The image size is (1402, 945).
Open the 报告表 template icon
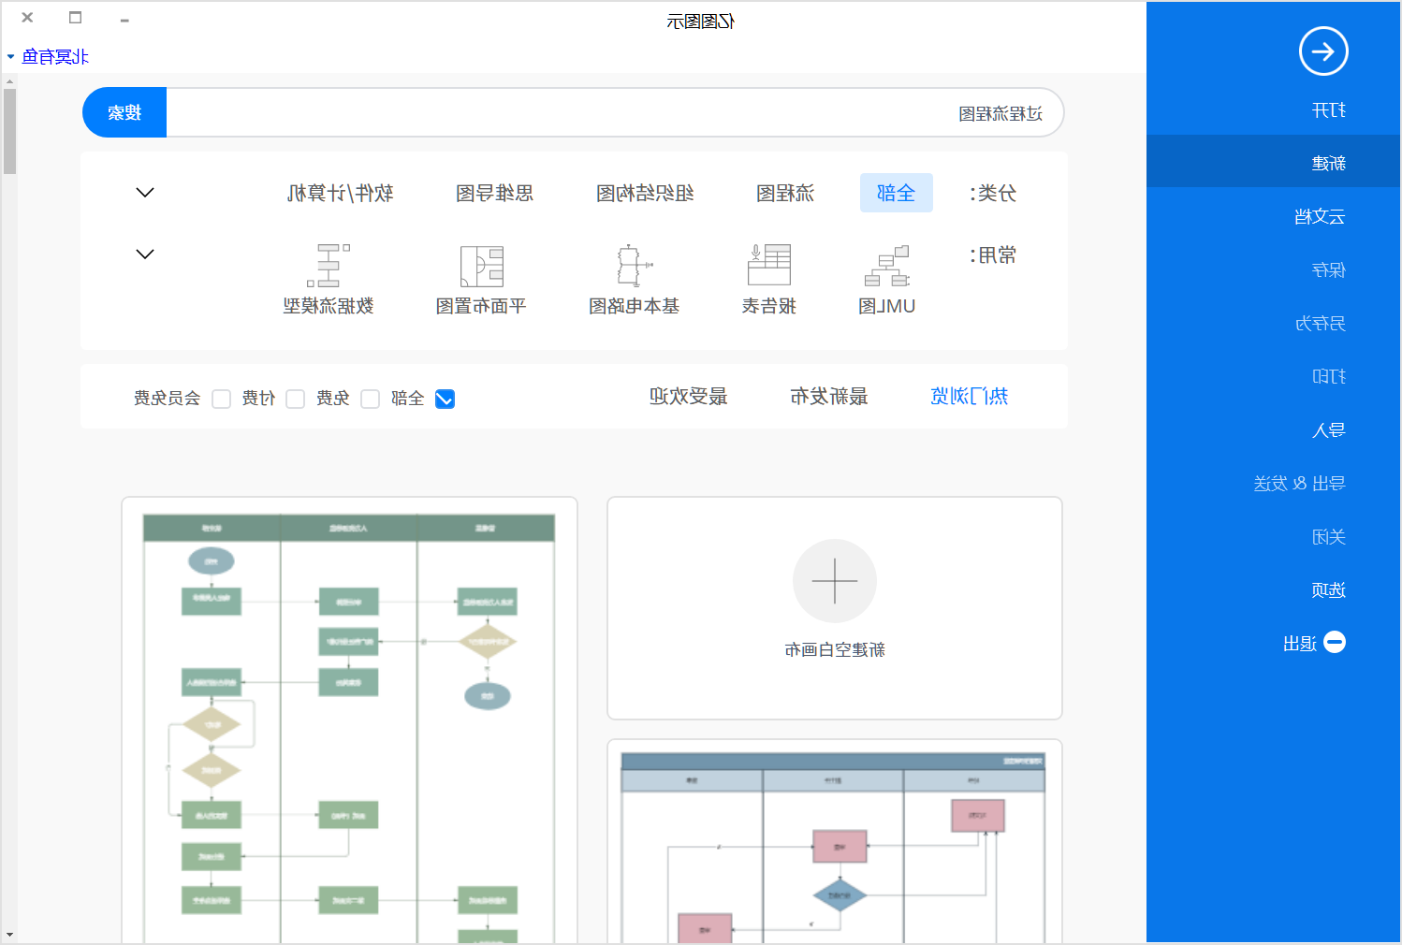click(x=769, y=265)
